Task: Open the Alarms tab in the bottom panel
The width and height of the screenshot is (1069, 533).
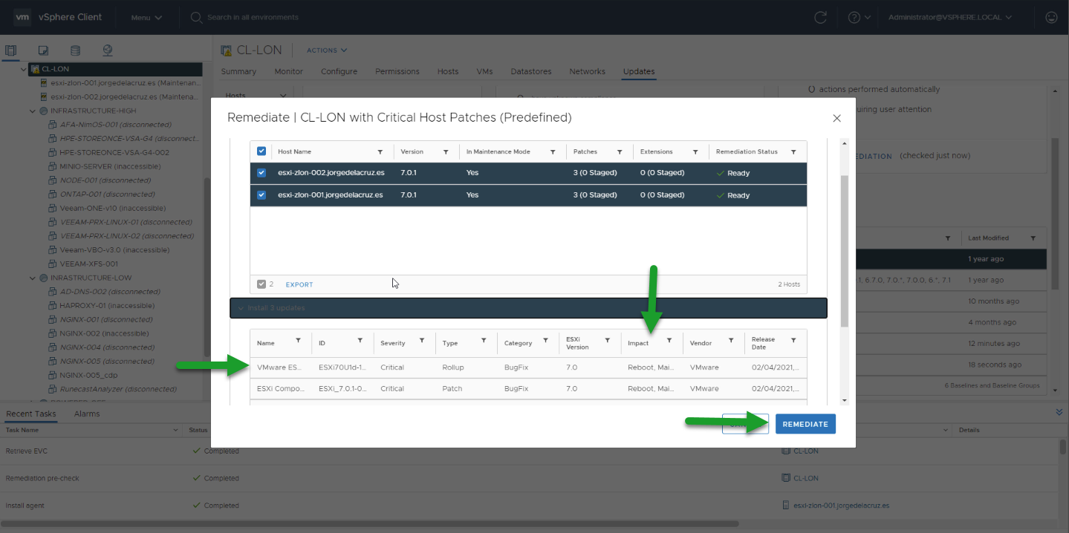Action: pos(87,413)
